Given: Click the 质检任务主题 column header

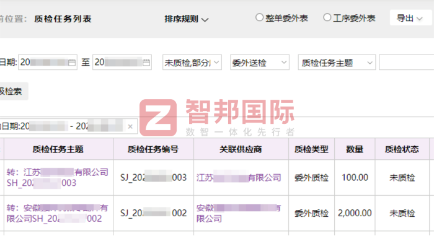Looking at the screenshot, I should (x=58, y=149).
